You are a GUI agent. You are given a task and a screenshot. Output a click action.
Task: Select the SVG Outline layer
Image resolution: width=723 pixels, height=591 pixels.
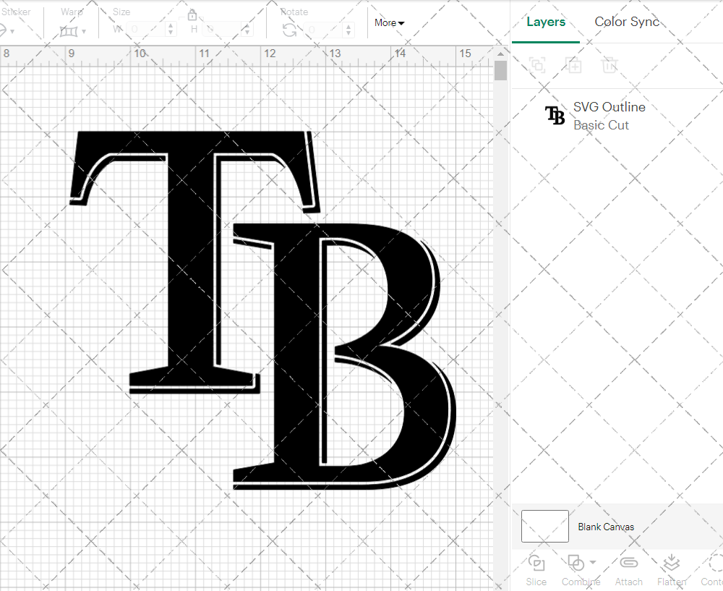coord(607,116)
